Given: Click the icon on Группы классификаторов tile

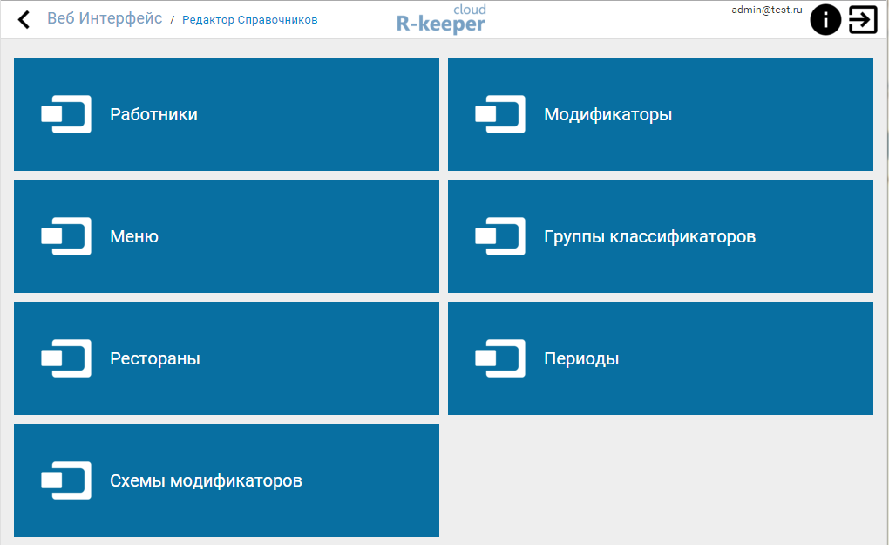Looking at the screenshot, I should click(x=500, y=236).
